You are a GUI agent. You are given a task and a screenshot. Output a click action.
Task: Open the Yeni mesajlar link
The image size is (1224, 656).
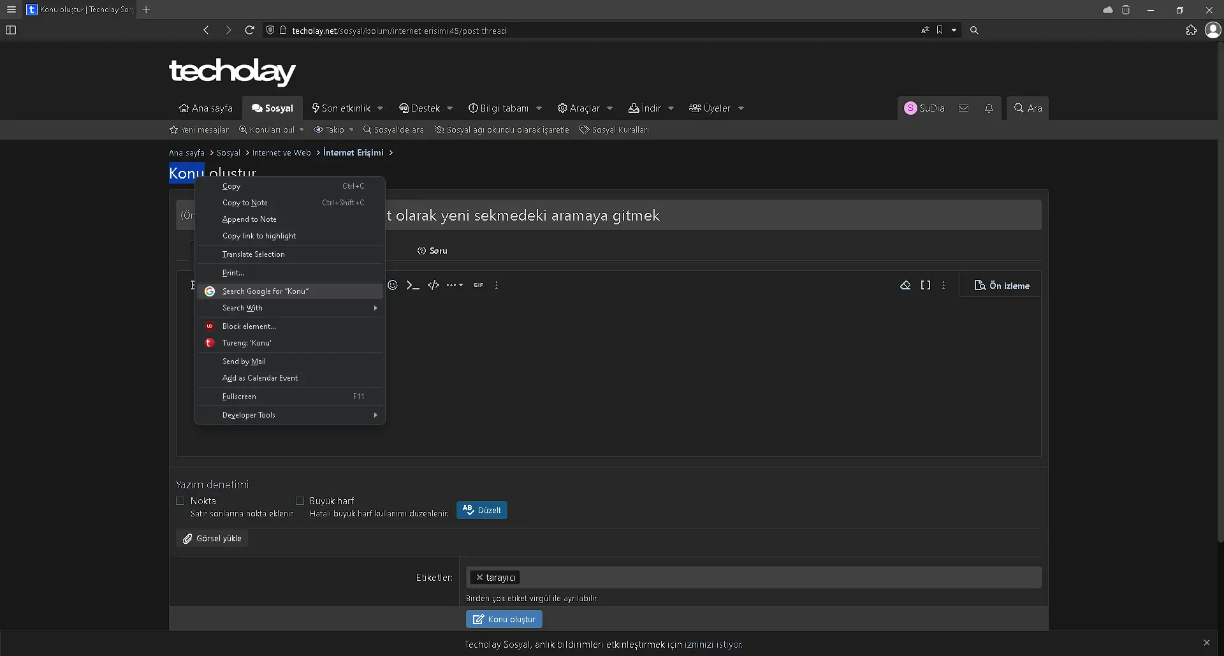tap(199, 130)
